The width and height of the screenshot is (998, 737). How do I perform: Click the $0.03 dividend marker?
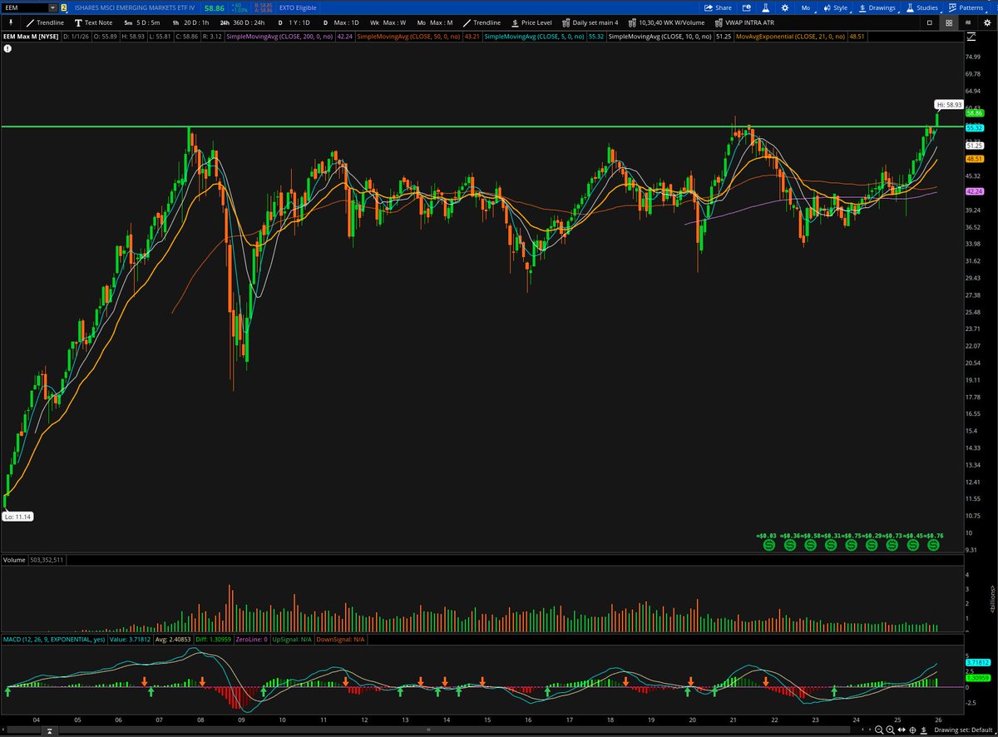768,546
